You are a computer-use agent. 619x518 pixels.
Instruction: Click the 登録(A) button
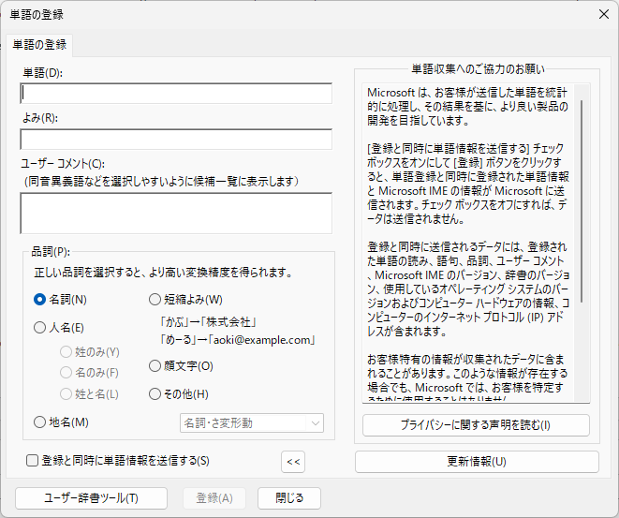[214, 498]
